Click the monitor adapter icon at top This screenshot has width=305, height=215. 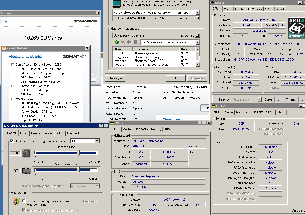pyautogui.click(x=116, y=3)
